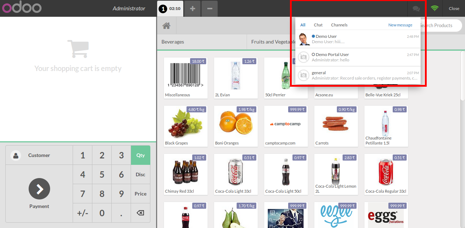Screen dimensions: 465x228
Task: Tap numpad key 1
Action: 83,155
